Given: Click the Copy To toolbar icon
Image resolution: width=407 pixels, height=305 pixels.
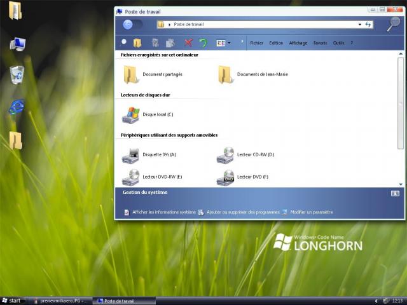Looking at the screenshot, I should coord(170,43).
